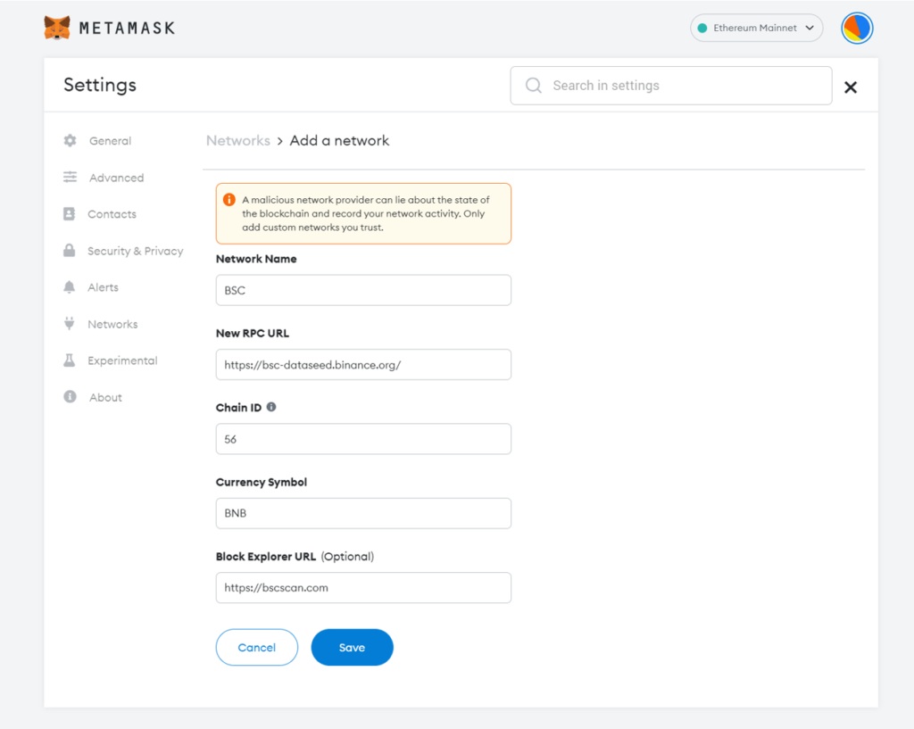Image resolution: width=914 pixels, height=729 pixels.
Task: Cancel adding the network
Action: click(x=256, y=648)
